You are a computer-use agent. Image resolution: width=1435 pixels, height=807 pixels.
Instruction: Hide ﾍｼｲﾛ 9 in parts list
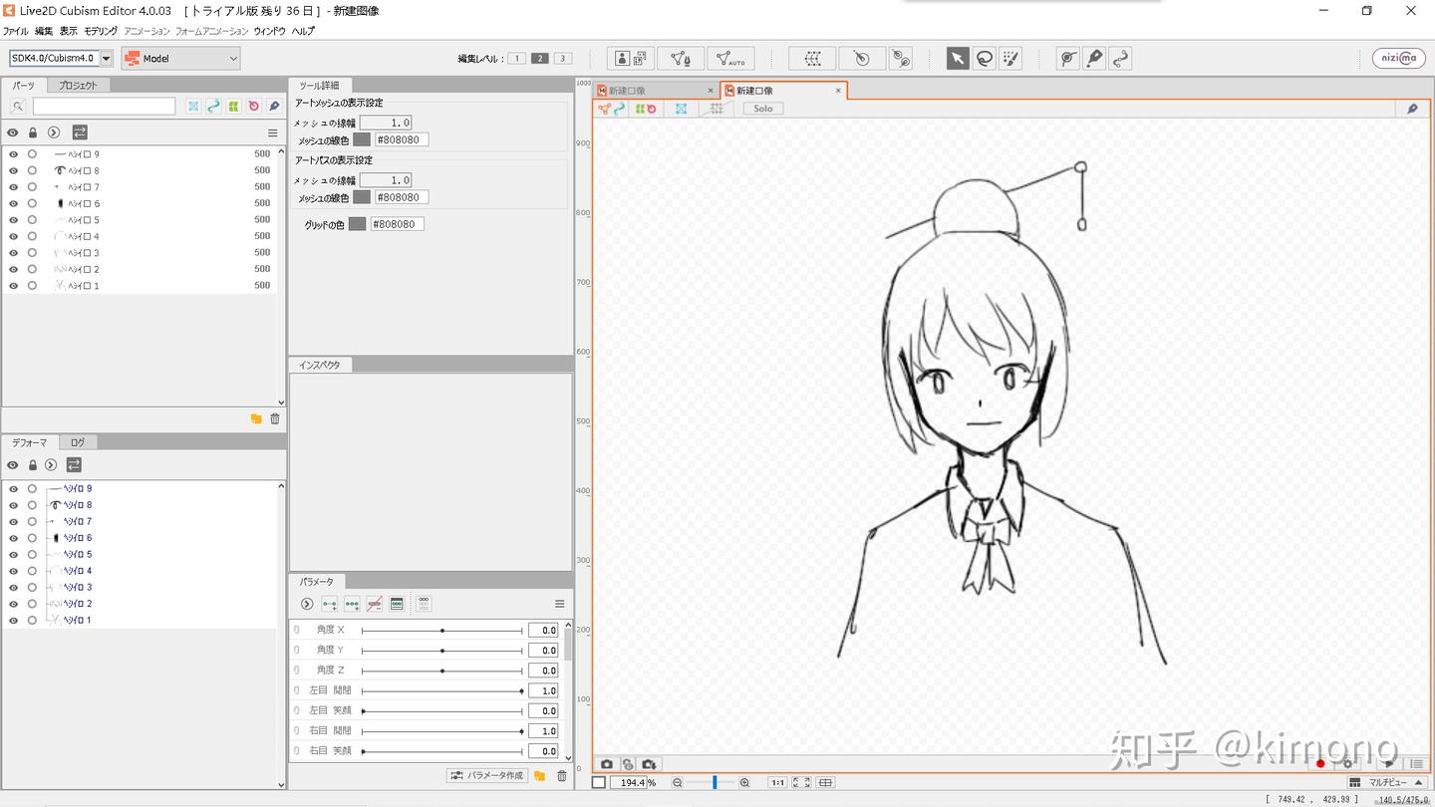click(x=13, y=154)
